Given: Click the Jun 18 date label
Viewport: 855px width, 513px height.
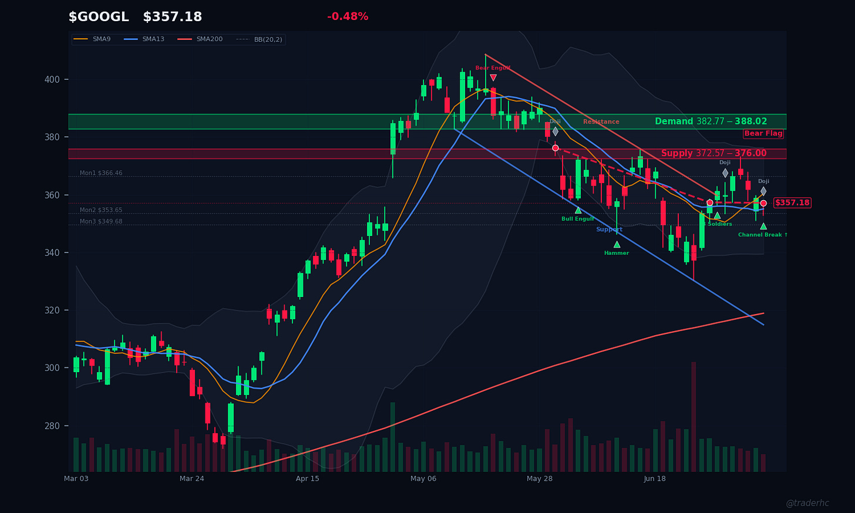Looking at the screenshot, I should point(655,479).
